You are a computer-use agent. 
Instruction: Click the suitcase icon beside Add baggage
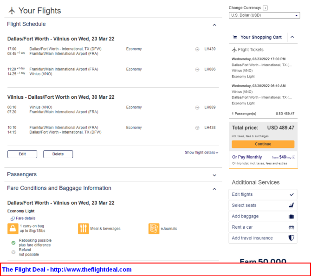coord(291,216)
